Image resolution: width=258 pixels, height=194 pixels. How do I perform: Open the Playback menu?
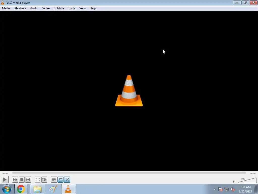coord(20,8)
